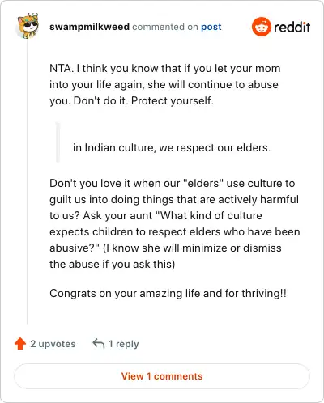Open the swampmilkweed username profile

[89, 27]
